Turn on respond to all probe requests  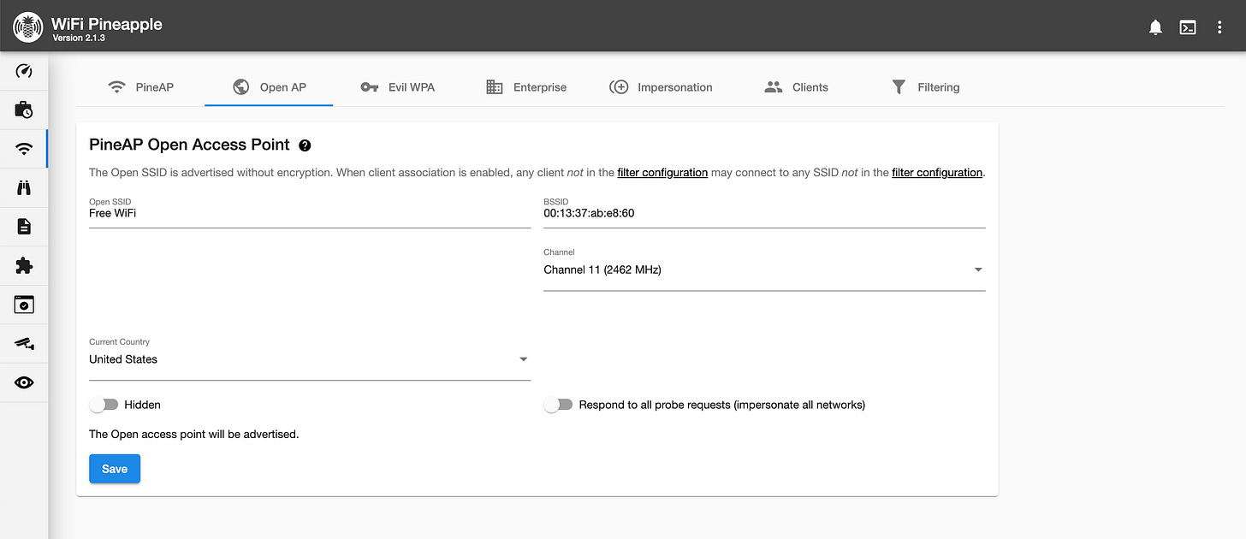point(558,404)
